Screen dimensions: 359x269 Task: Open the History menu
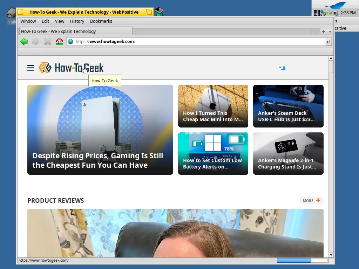click(77, 21)
